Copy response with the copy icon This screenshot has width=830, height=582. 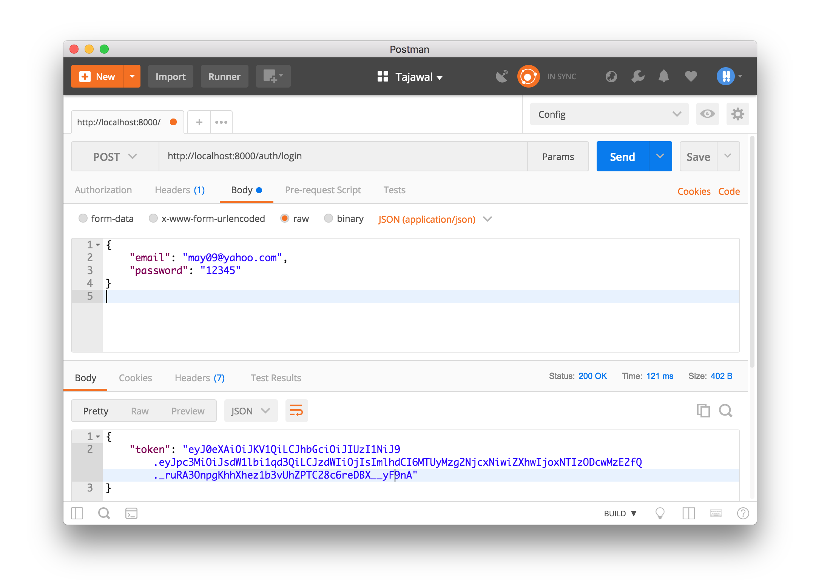(x=703, y=411)
